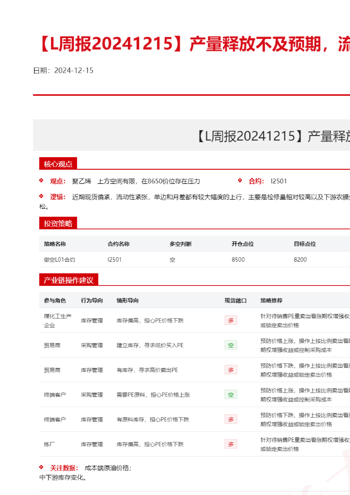The width and height of the screenshot is (350, 495).
Task: Select the 空 badge in 终端客户 采购管理 row
Action: click(231, 395)
